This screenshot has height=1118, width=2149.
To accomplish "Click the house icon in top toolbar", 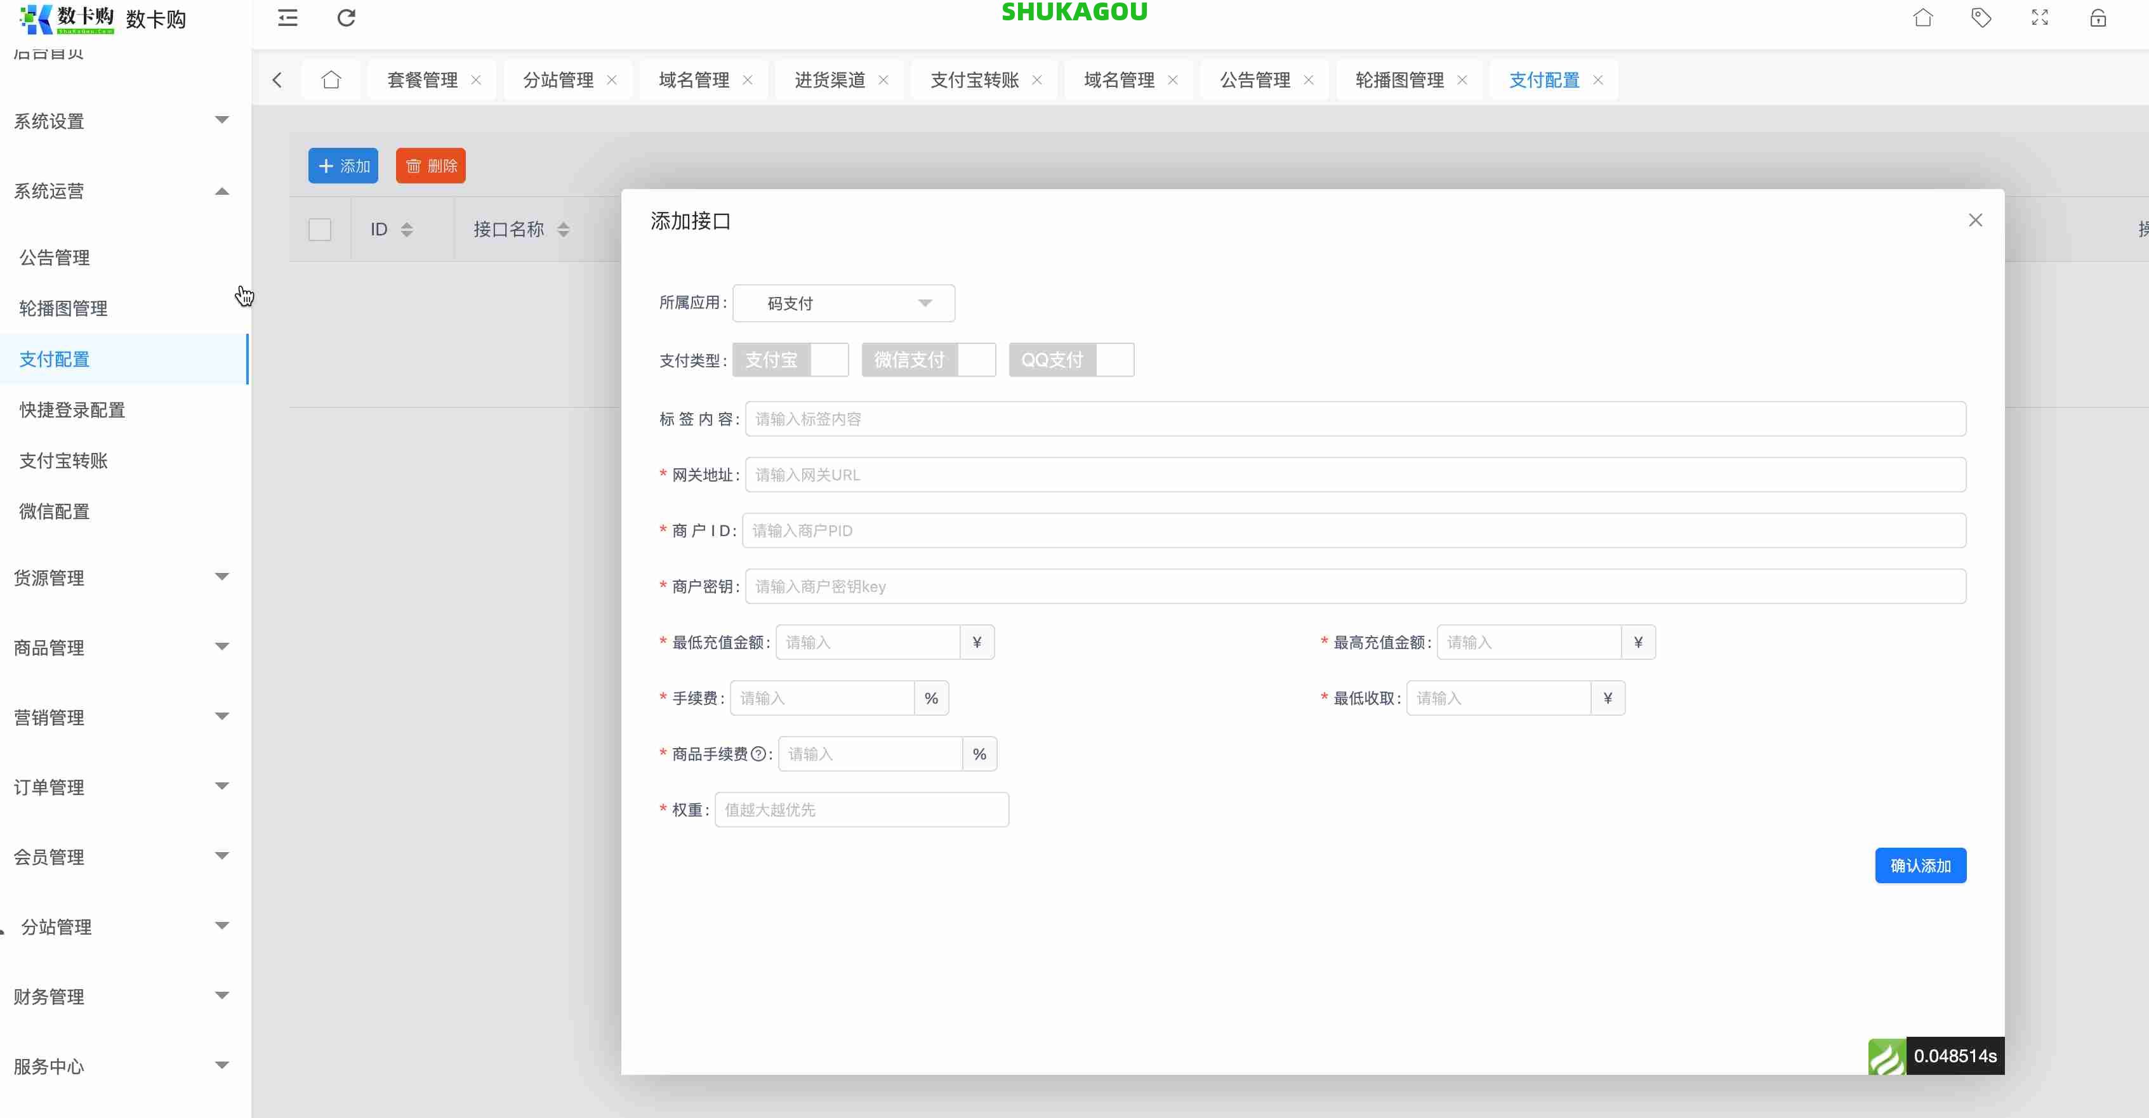I will pos(1924,18).
